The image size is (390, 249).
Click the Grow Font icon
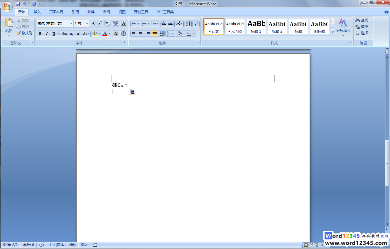pyautogui.click(x=93, y=23)
